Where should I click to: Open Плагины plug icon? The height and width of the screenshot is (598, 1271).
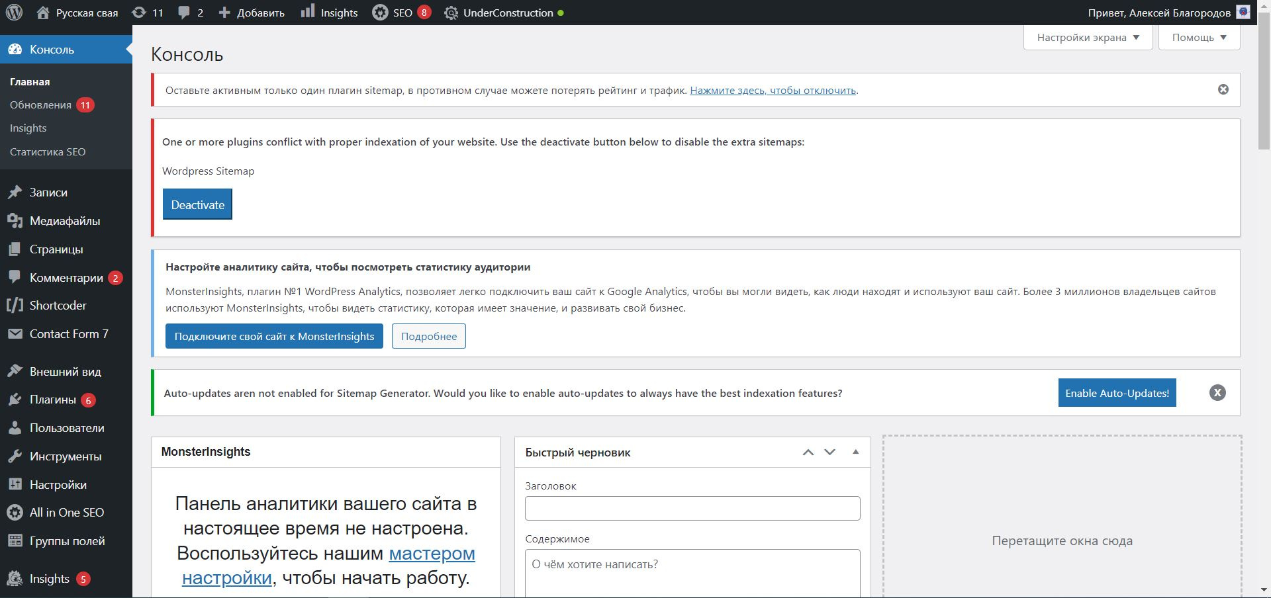tap(15, 400)
